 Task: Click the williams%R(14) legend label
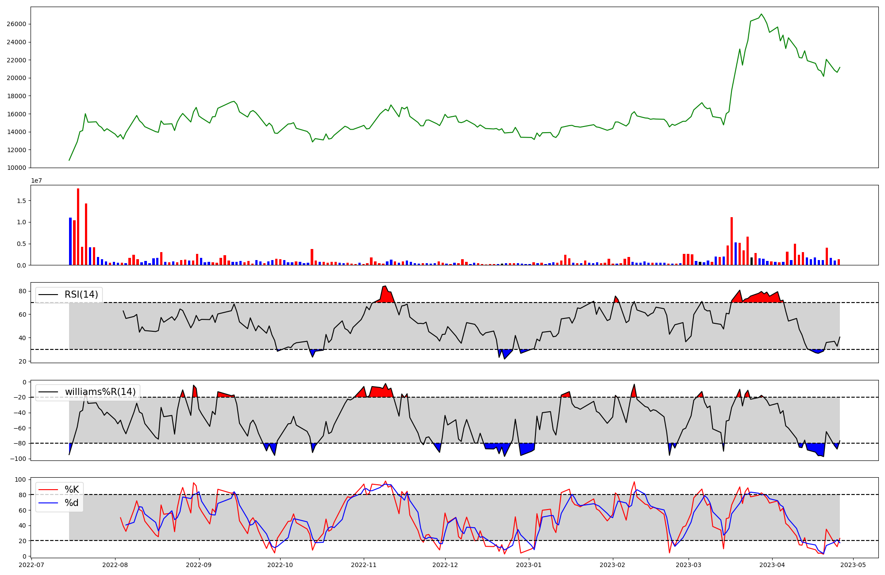click(x=100, y=392)
